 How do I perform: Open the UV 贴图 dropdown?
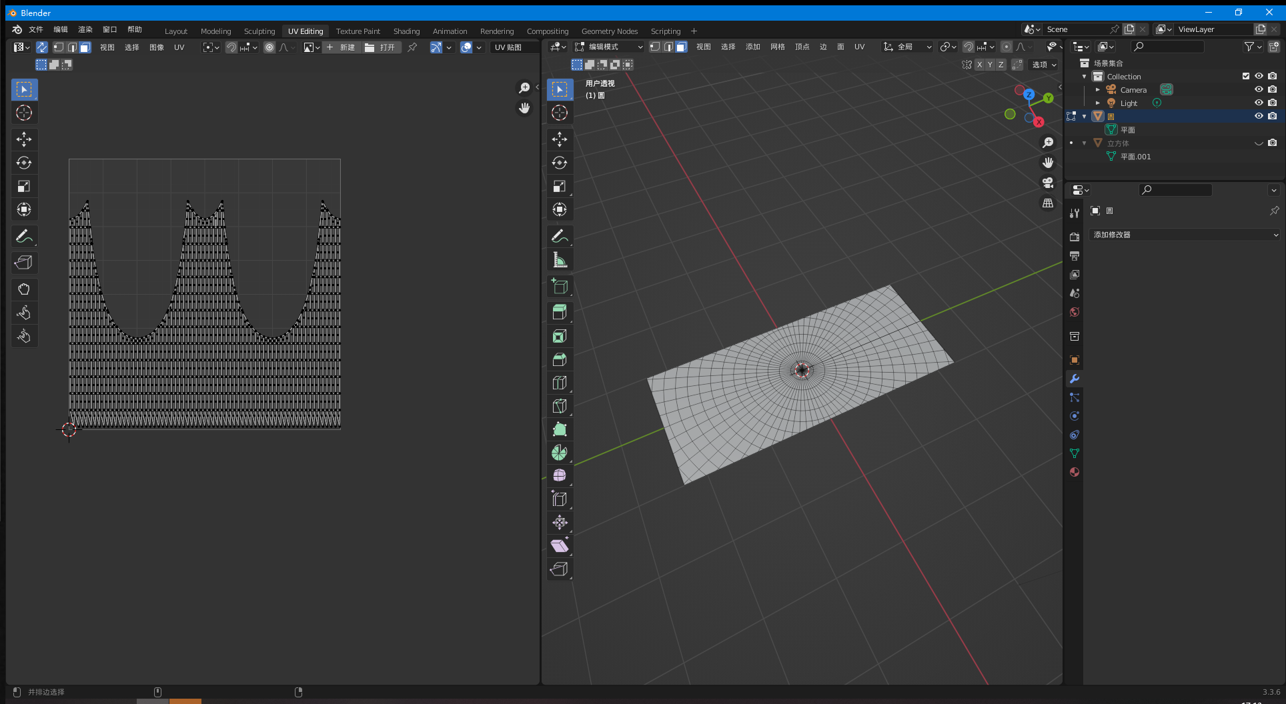(514, 47)
